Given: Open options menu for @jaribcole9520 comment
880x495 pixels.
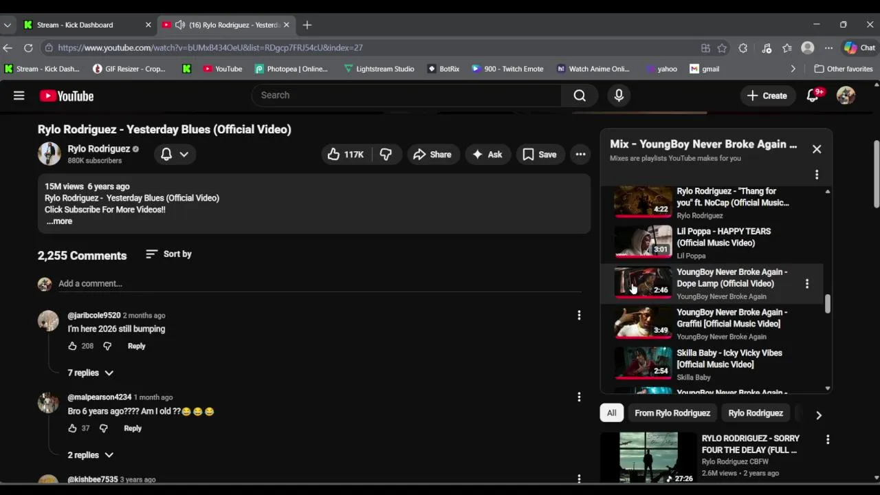Looking at the screenshot, I should 579,315.
